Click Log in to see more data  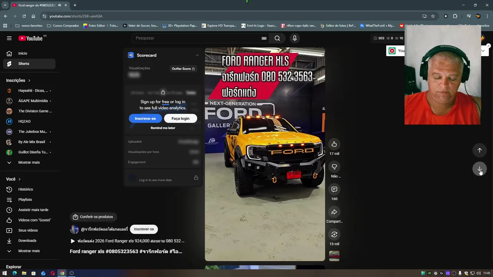coord(156,180)
